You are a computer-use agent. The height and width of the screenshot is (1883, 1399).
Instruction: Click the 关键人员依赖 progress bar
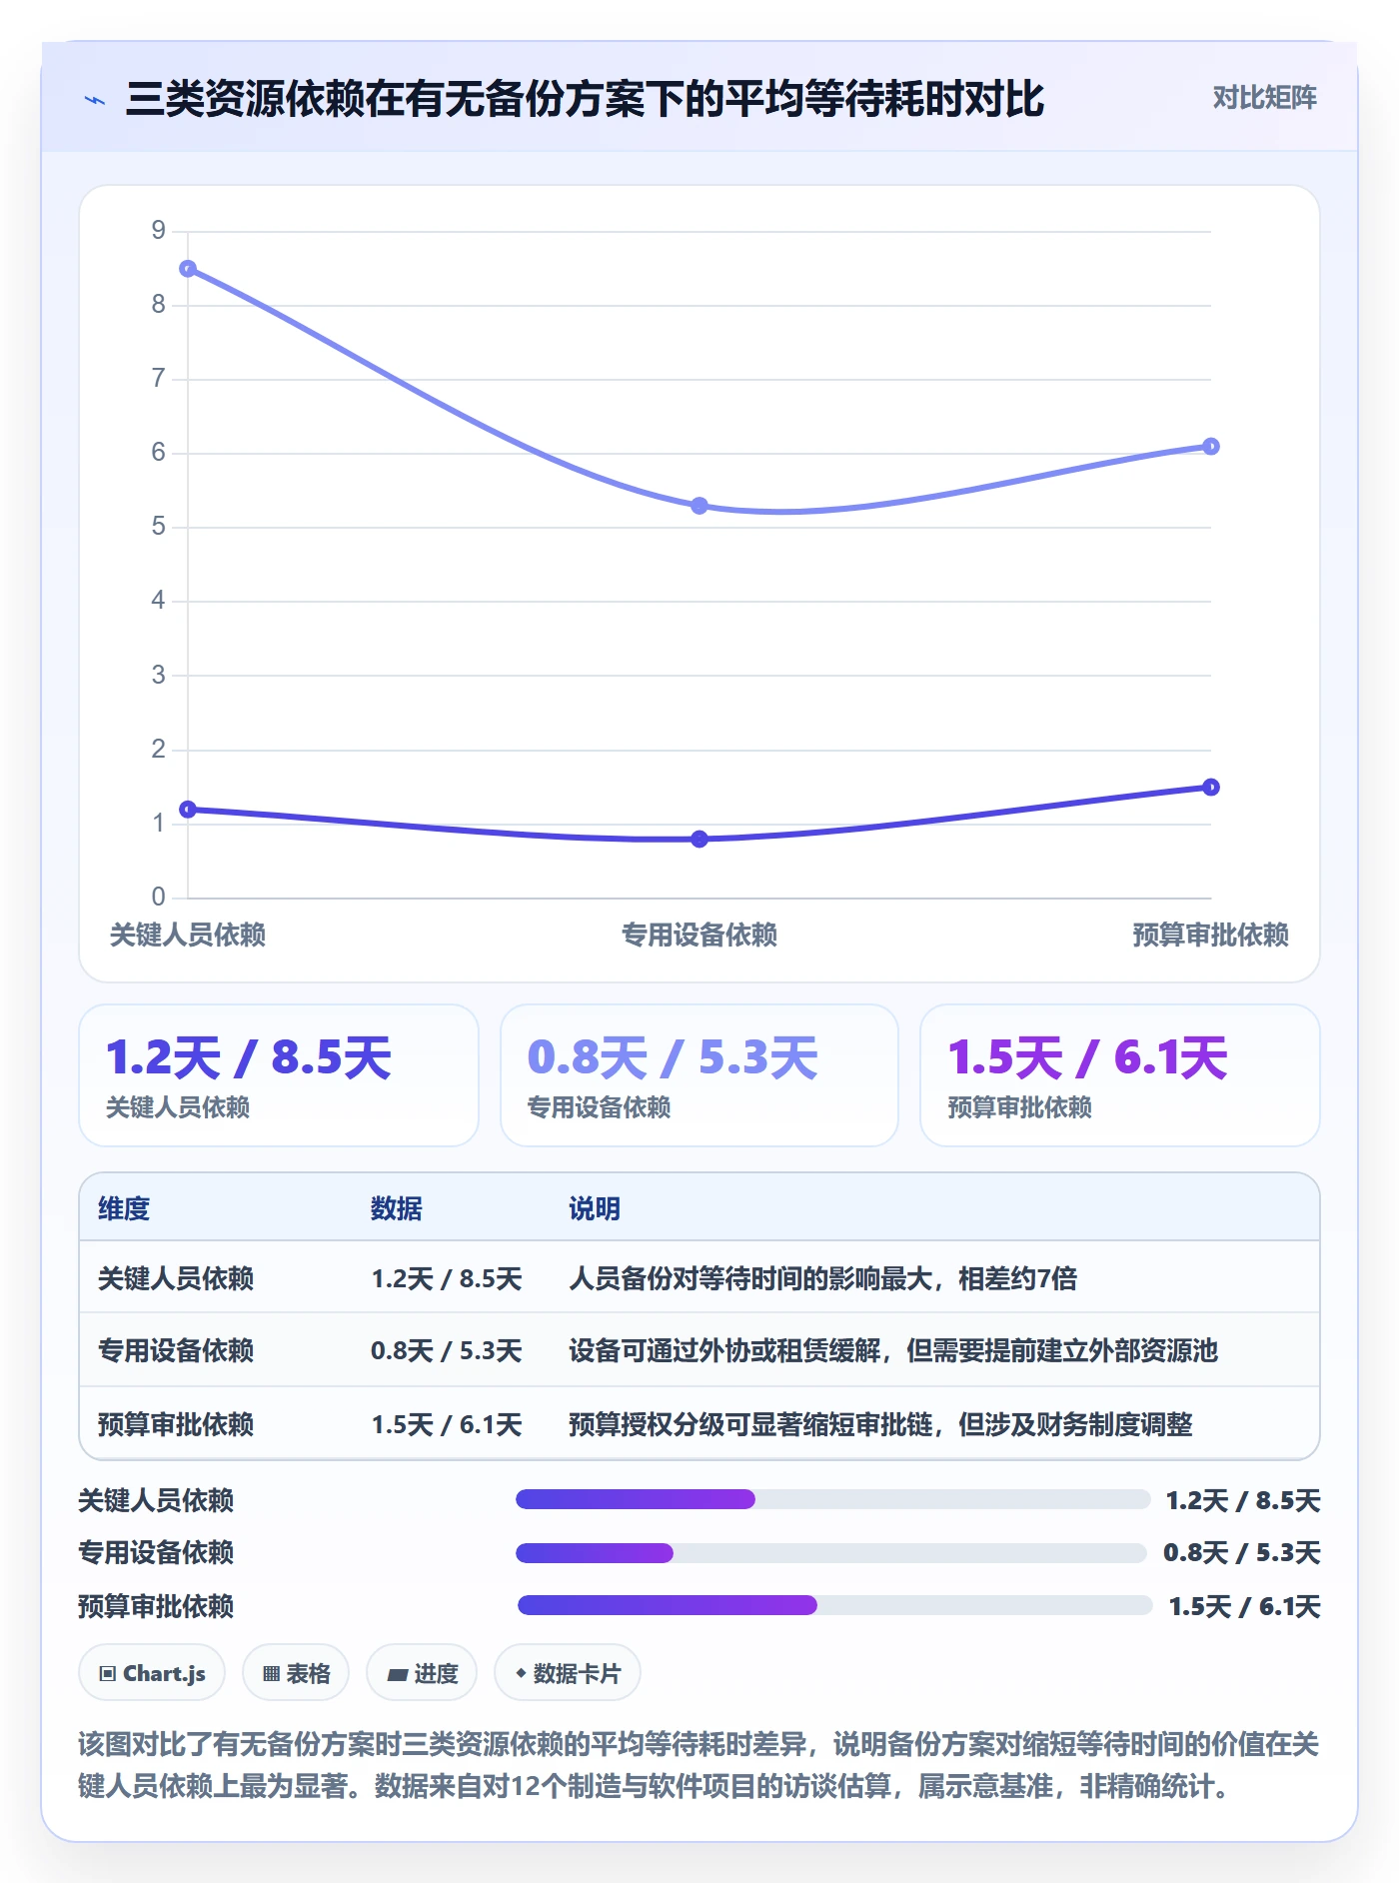pos(832,1499)
